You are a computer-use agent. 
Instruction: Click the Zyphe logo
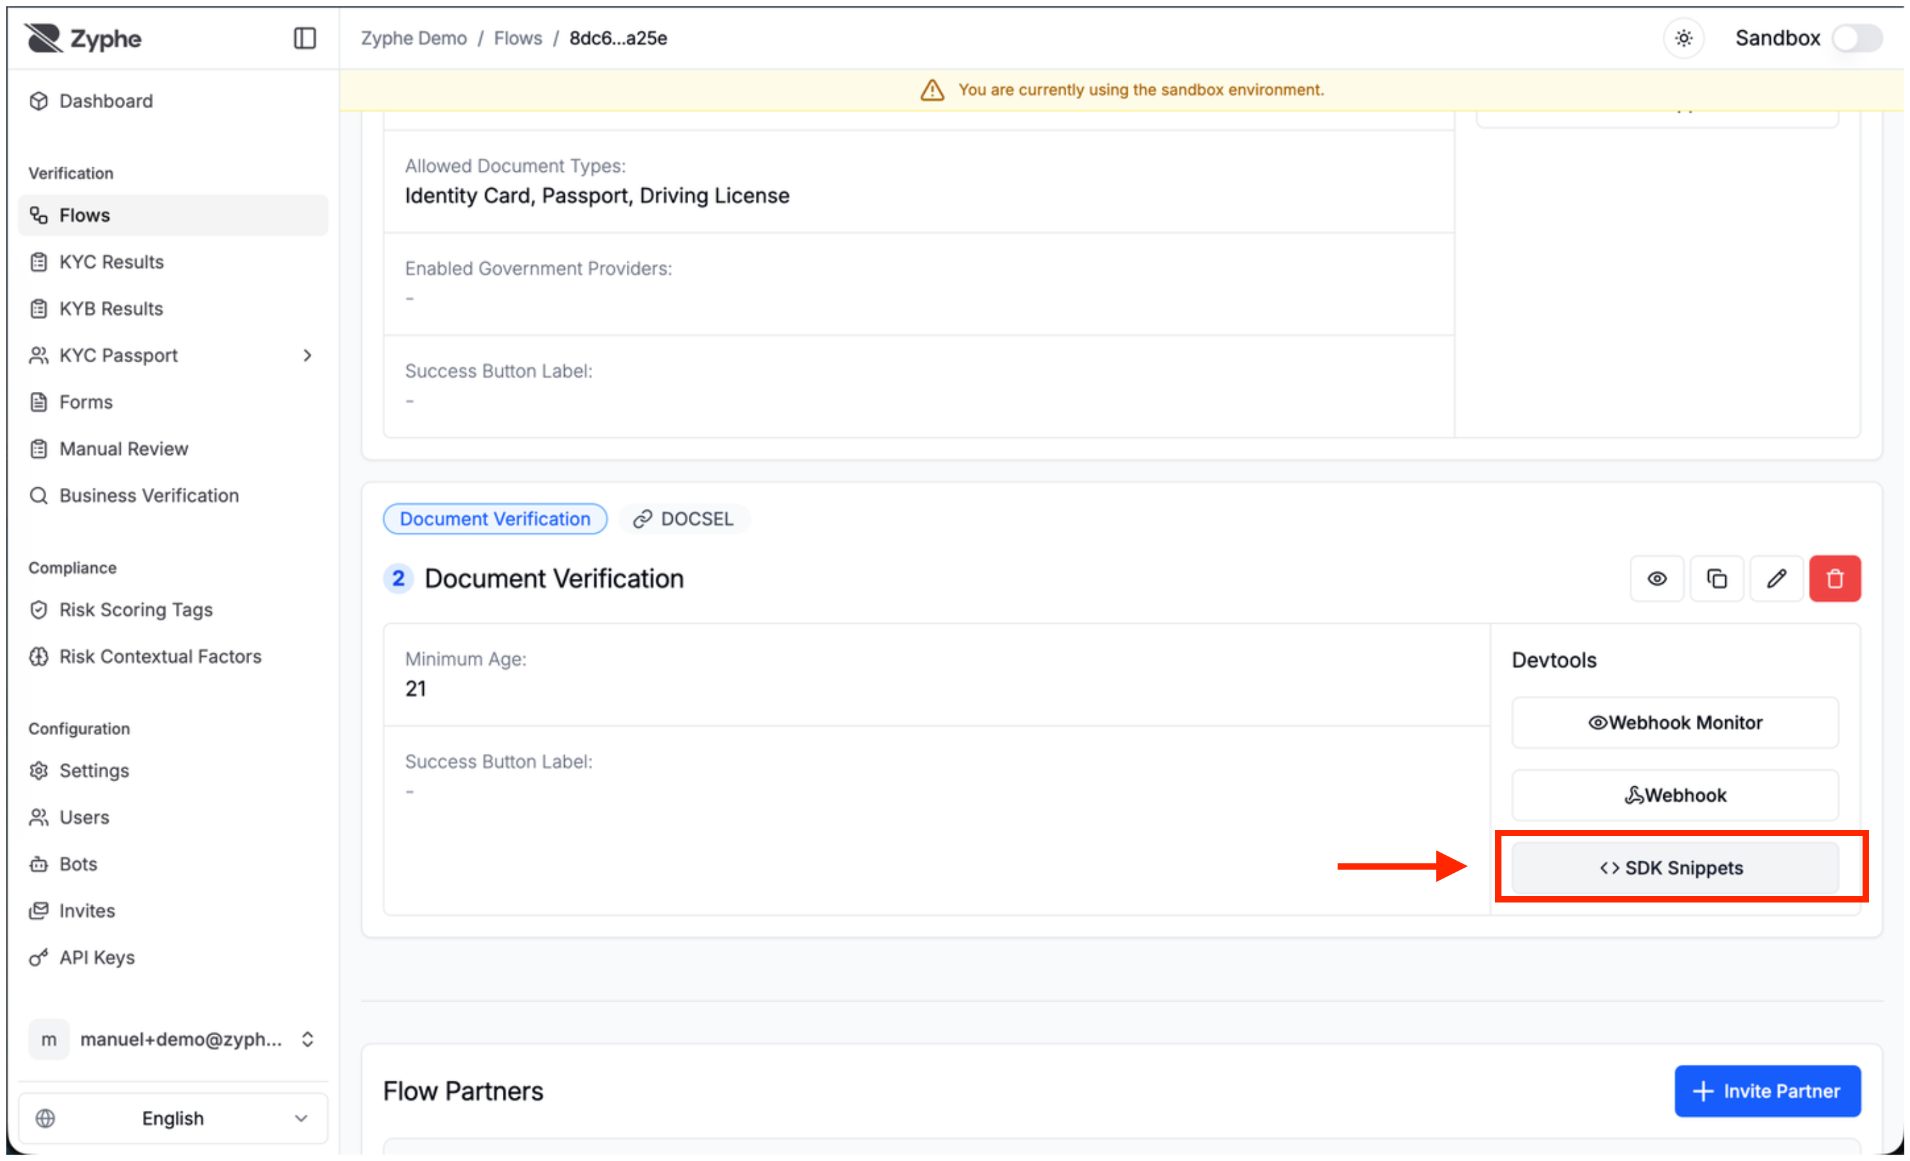(x=83, y=38)
